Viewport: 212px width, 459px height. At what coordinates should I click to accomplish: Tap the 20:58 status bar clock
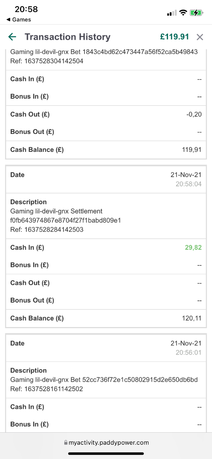[x=26, y=9]
